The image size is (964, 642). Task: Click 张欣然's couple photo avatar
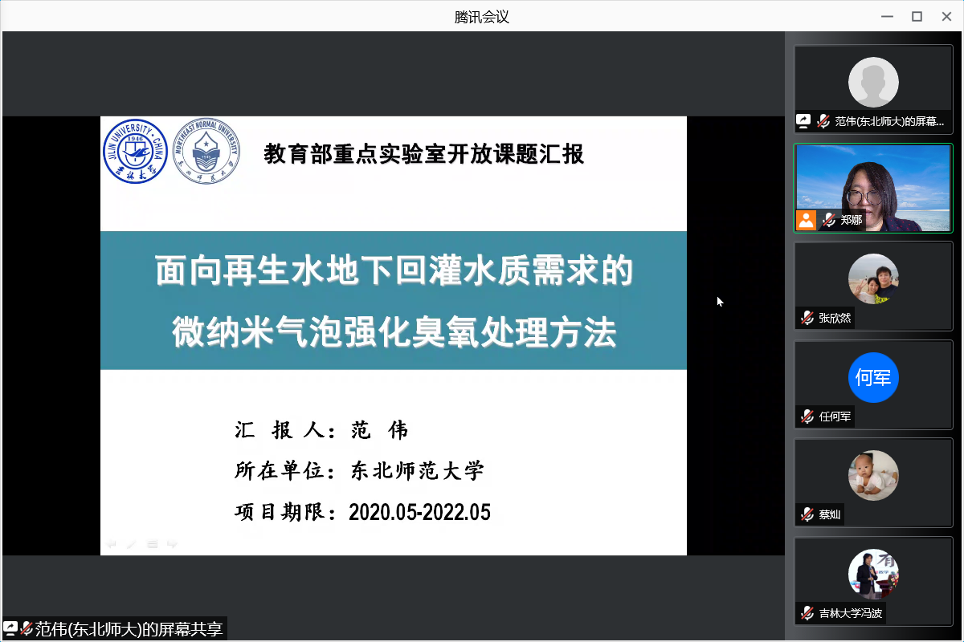873,278
